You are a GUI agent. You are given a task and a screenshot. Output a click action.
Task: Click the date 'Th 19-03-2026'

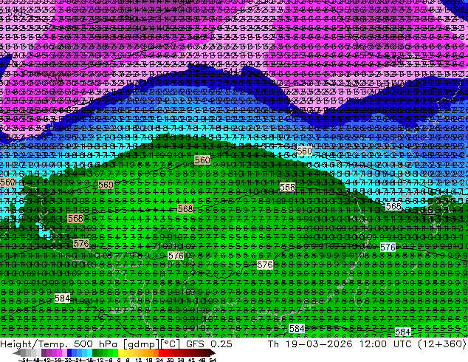310,344
